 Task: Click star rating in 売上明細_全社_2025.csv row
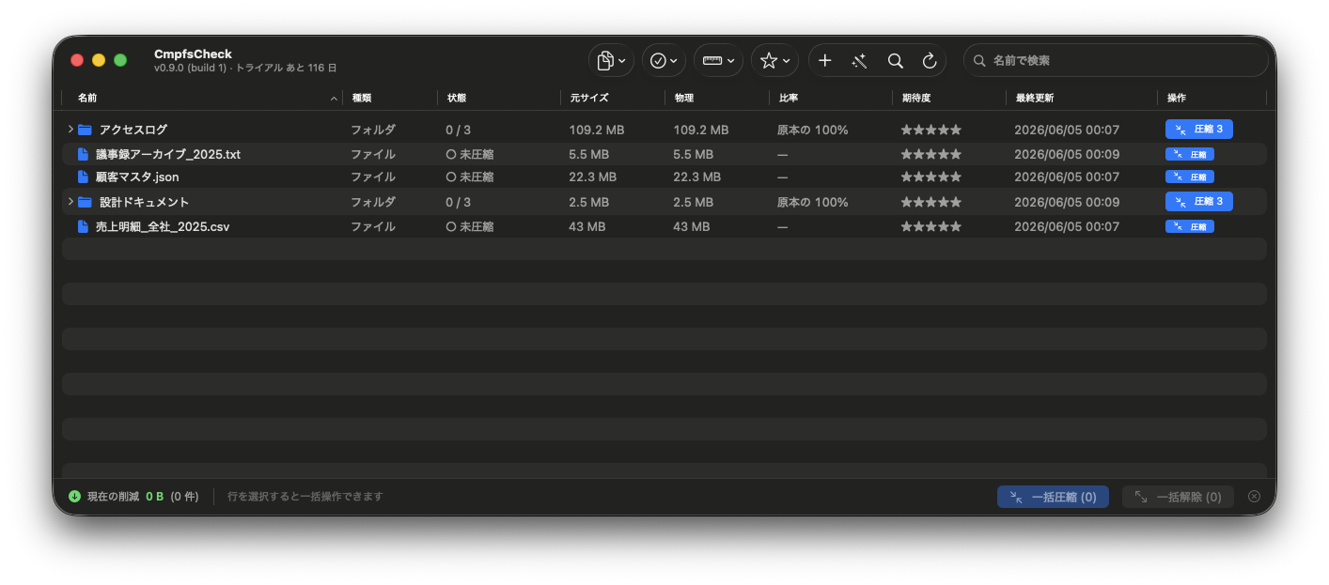[931, 226]
